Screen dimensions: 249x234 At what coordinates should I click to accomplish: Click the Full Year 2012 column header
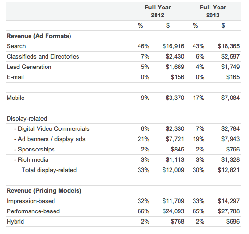tap(157, 11)
